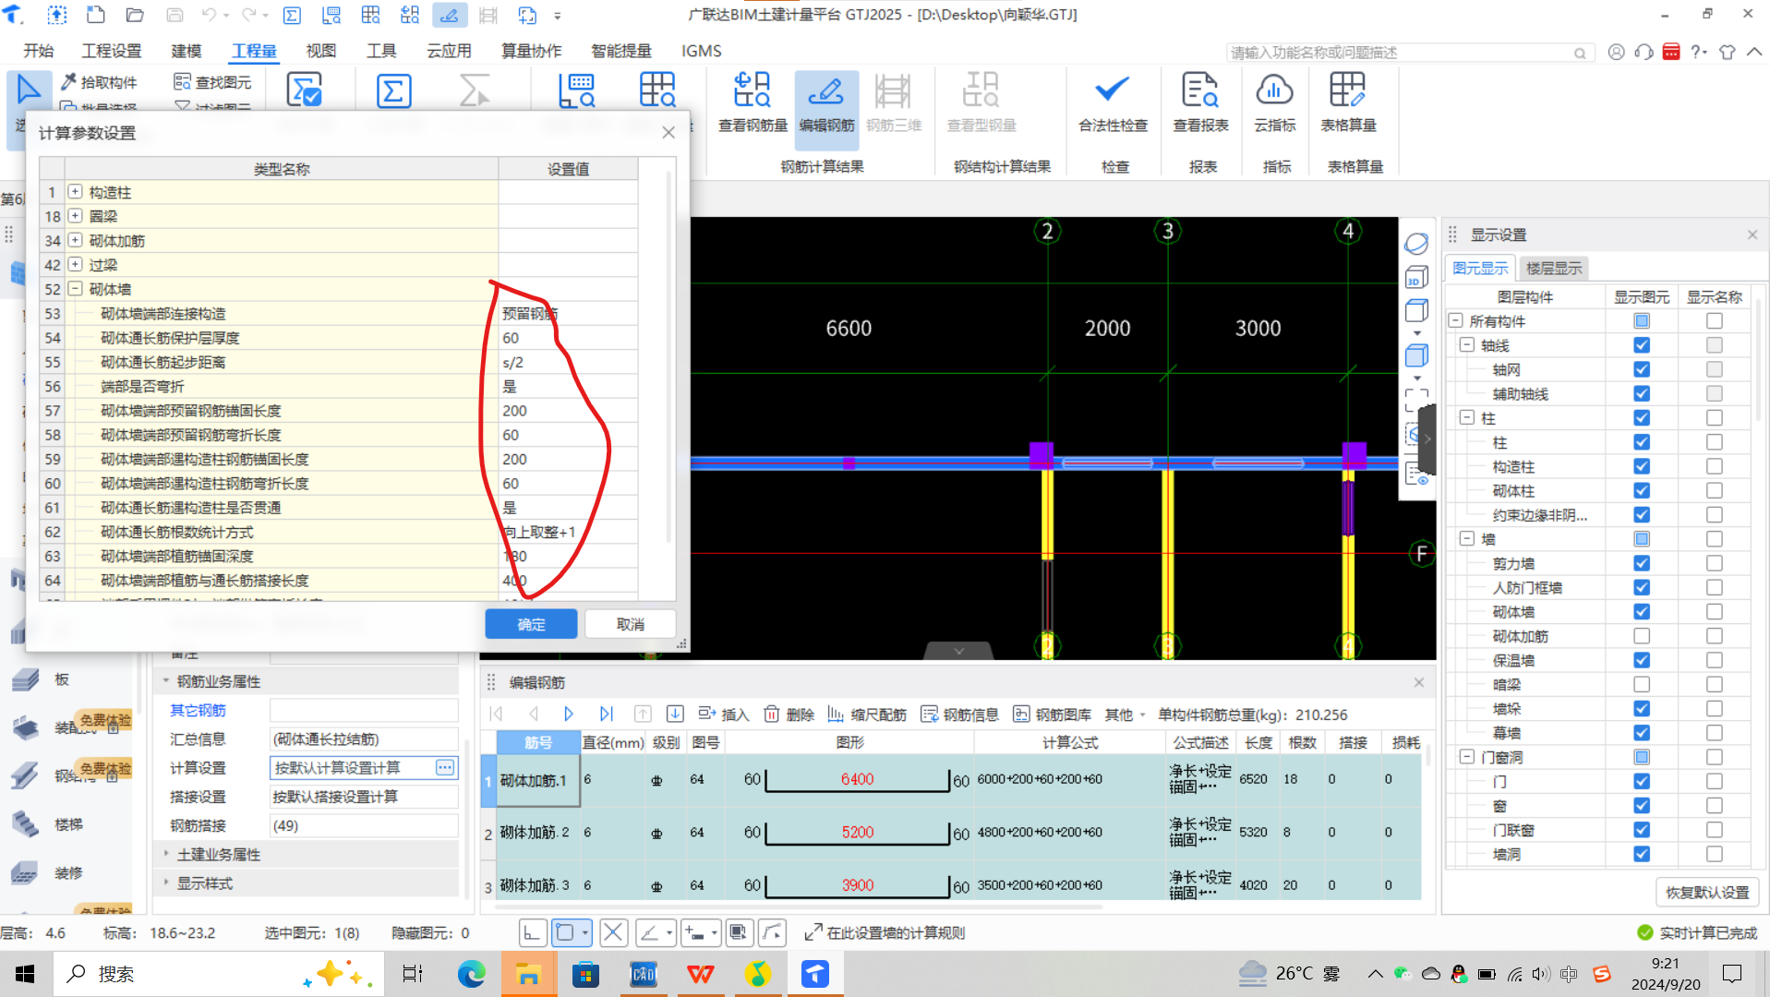Screen dimensions: 1770x997
Task: Click 删除 in rebar editor toolbar
Action: pyautogui.click(x=789, y=714)
